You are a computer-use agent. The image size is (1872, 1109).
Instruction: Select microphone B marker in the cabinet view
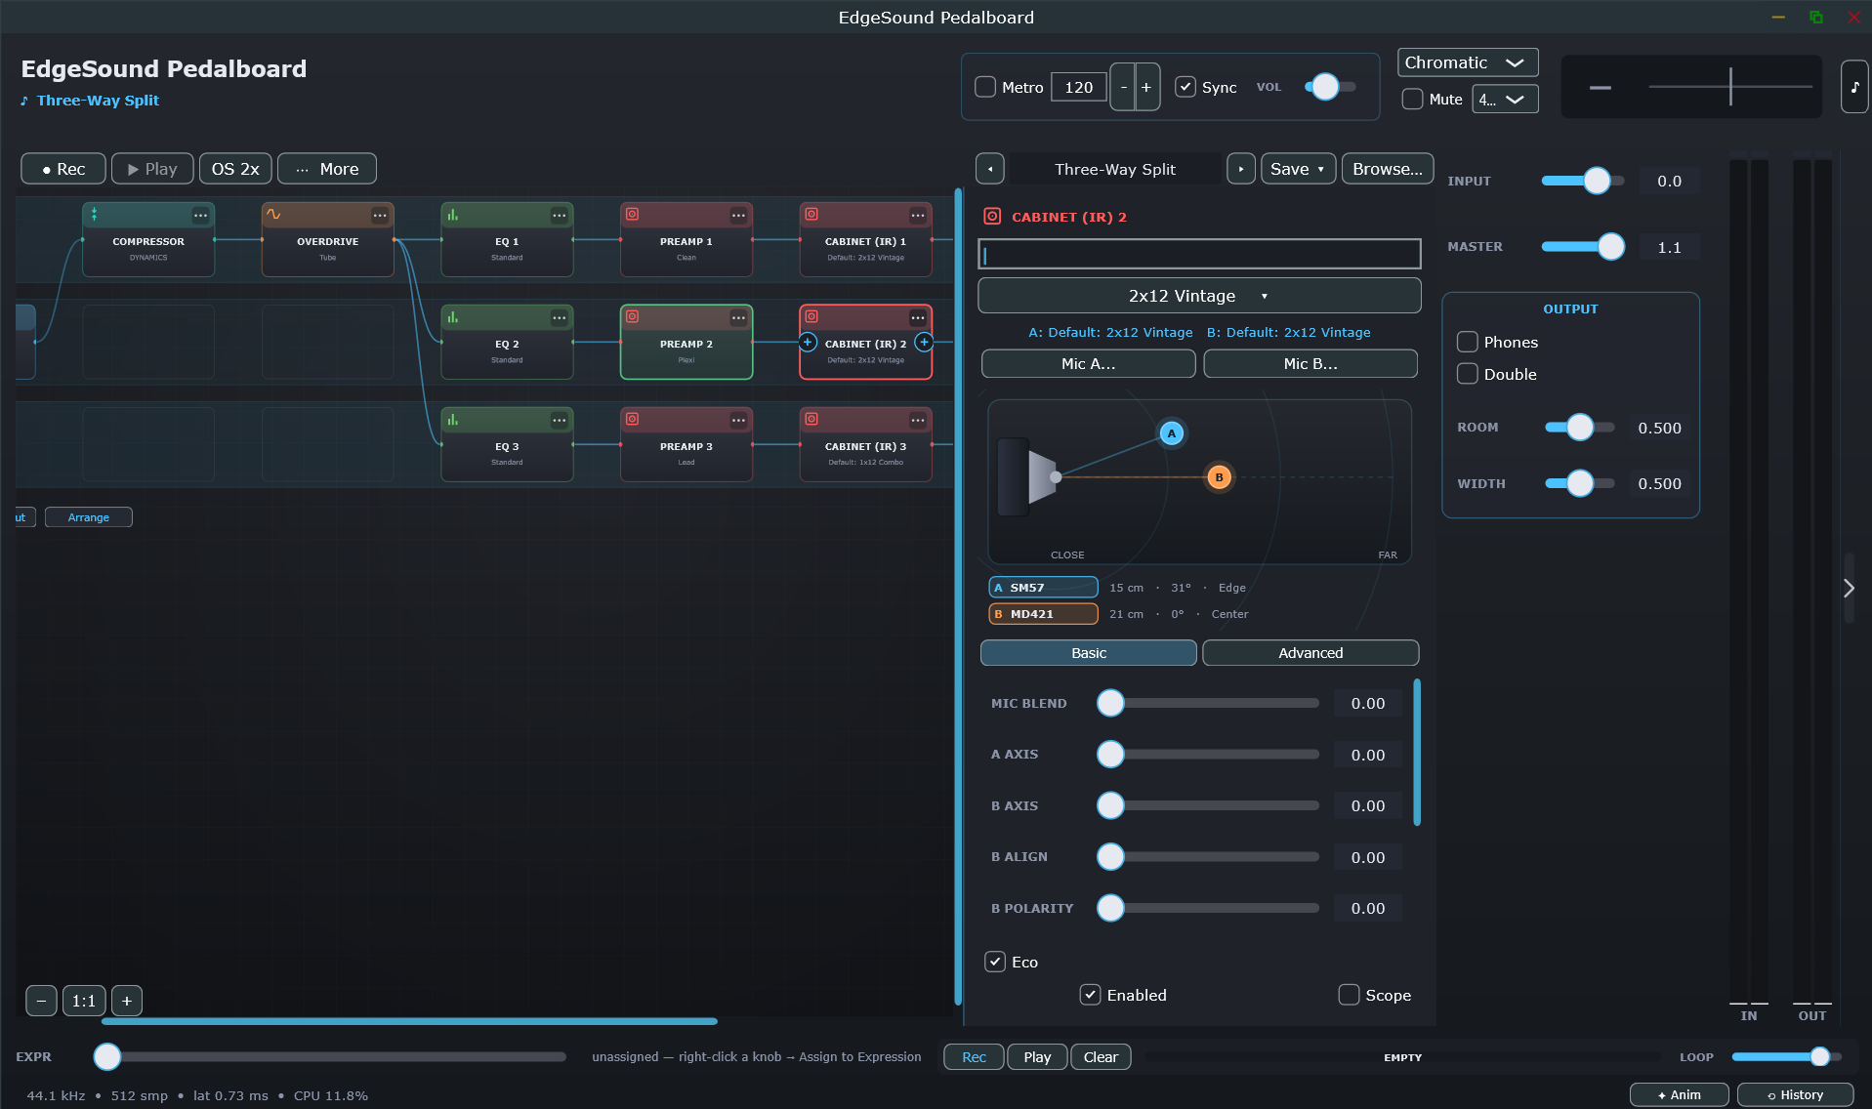(x=1219, y=477)
